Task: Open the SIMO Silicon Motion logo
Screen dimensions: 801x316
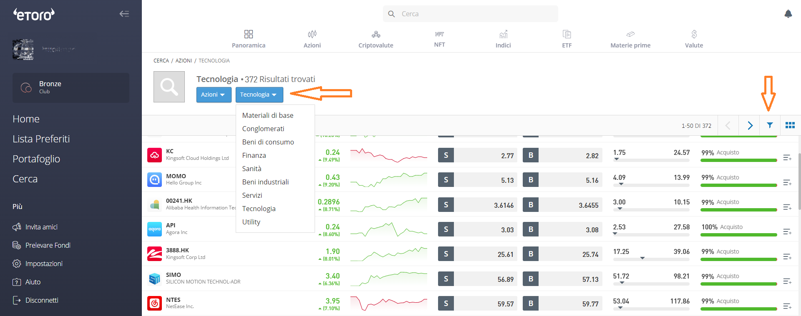Action: (x=155, y=279)
